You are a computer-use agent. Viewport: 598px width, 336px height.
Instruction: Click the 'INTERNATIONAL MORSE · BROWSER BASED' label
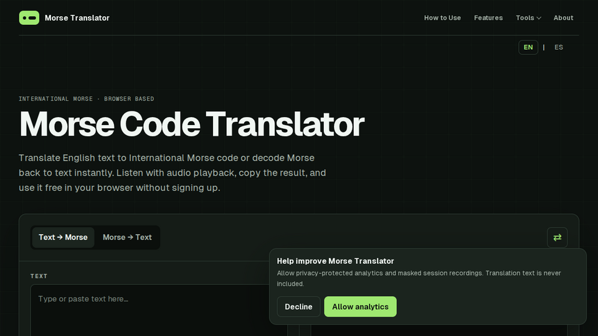click(x=87, y=99)
